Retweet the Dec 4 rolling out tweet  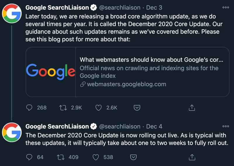(61, 157)
